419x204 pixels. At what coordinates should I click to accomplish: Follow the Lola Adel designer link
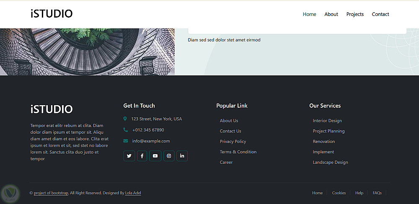[x=133, y=193]
